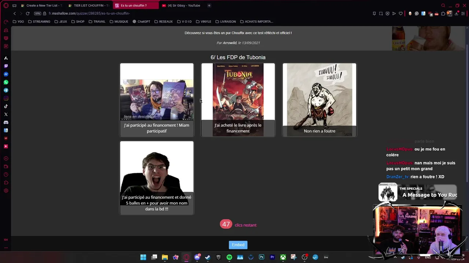Open the LIVRAISON bookmarks folder
The image size is (469, 263).
tap(226, 22)
